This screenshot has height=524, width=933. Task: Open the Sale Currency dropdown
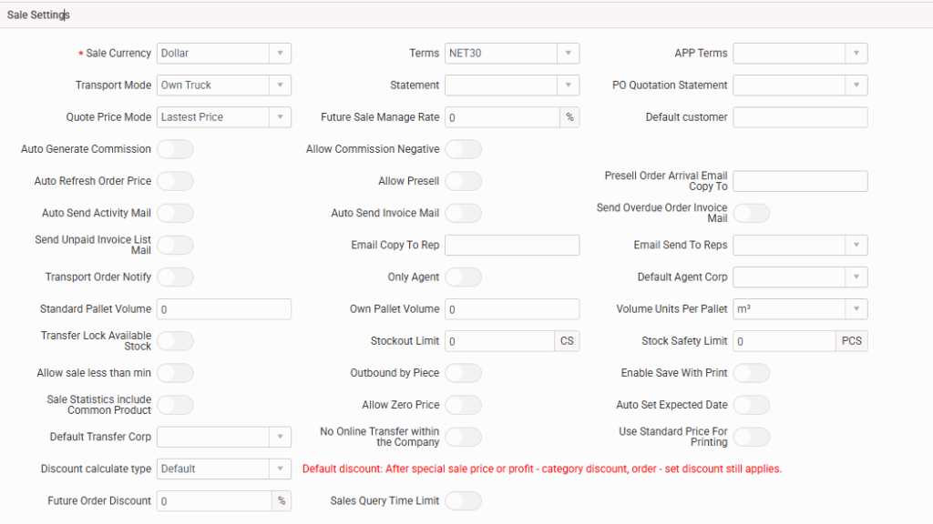coord(223,54)
